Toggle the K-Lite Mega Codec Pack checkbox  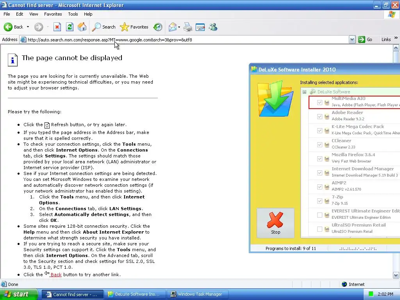click(320, 130)
